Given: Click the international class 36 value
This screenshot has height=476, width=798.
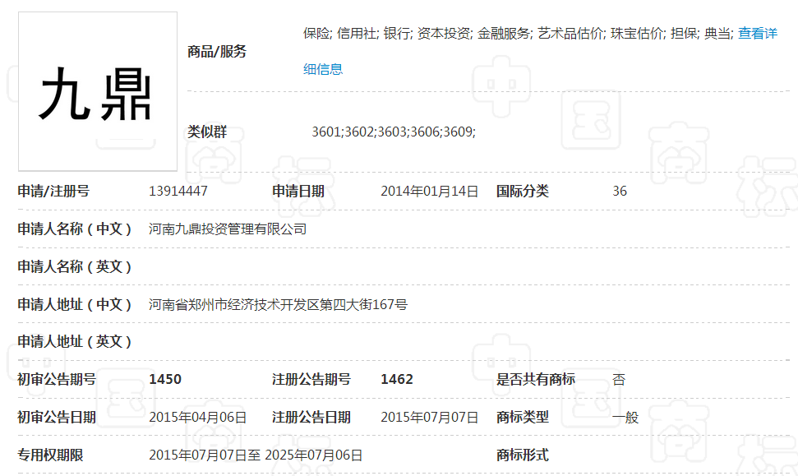Looking at the screenshot, I should 620,190.
